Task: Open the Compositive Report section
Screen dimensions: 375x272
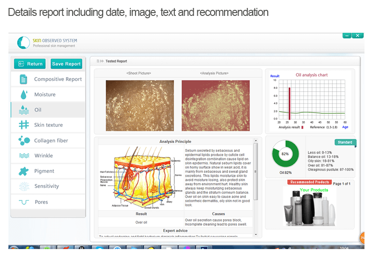Action: [48, 79]
